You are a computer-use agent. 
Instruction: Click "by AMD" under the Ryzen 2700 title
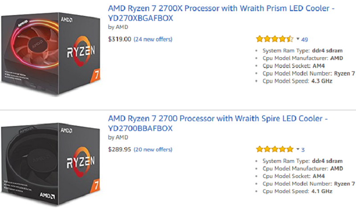[118, 137]
